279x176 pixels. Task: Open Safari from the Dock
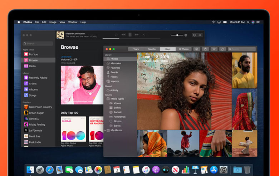(50, 170)
